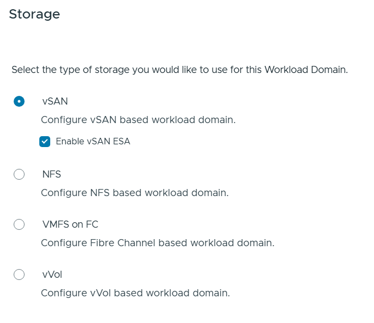The width and height of the screenshot is (374, 323).
Task: Uncheck the Enable vSAN ESA checkbox
Action: (45, 142)
